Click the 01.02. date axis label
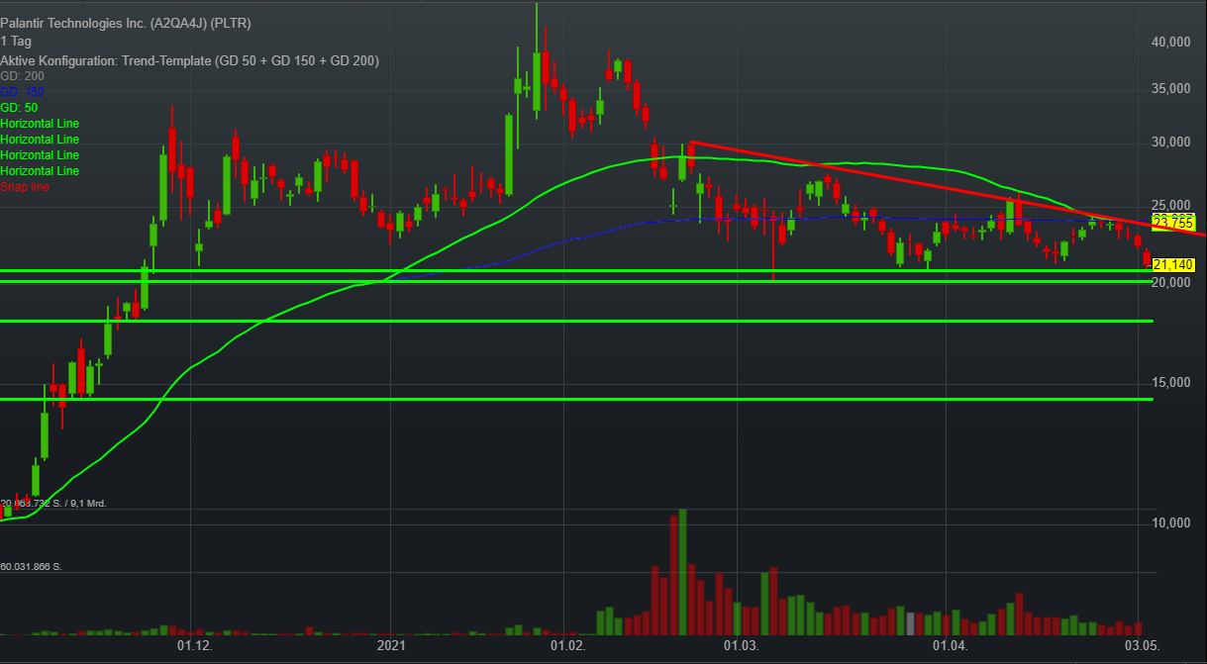The width and height of the screenshot is (1207, 664). tap(567, 646)
